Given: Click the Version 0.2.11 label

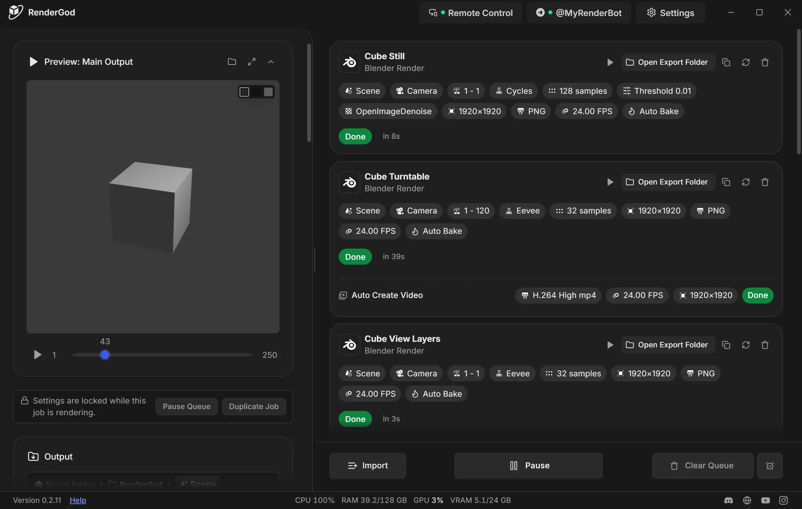Looking at the screenshot, I should 37,500.
